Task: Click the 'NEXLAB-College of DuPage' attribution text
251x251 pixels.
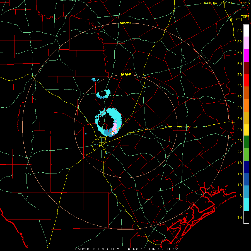Action: 222,3
